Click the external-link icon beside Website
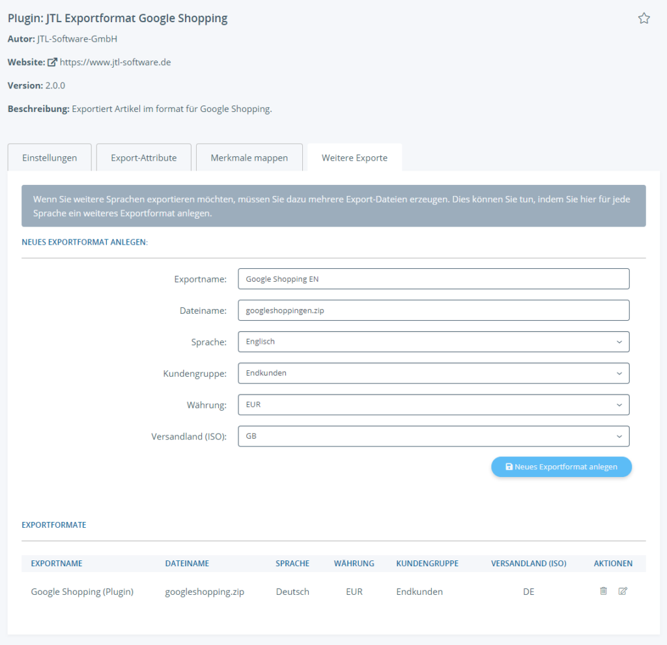The image size is (667, 645). point(52,62)
